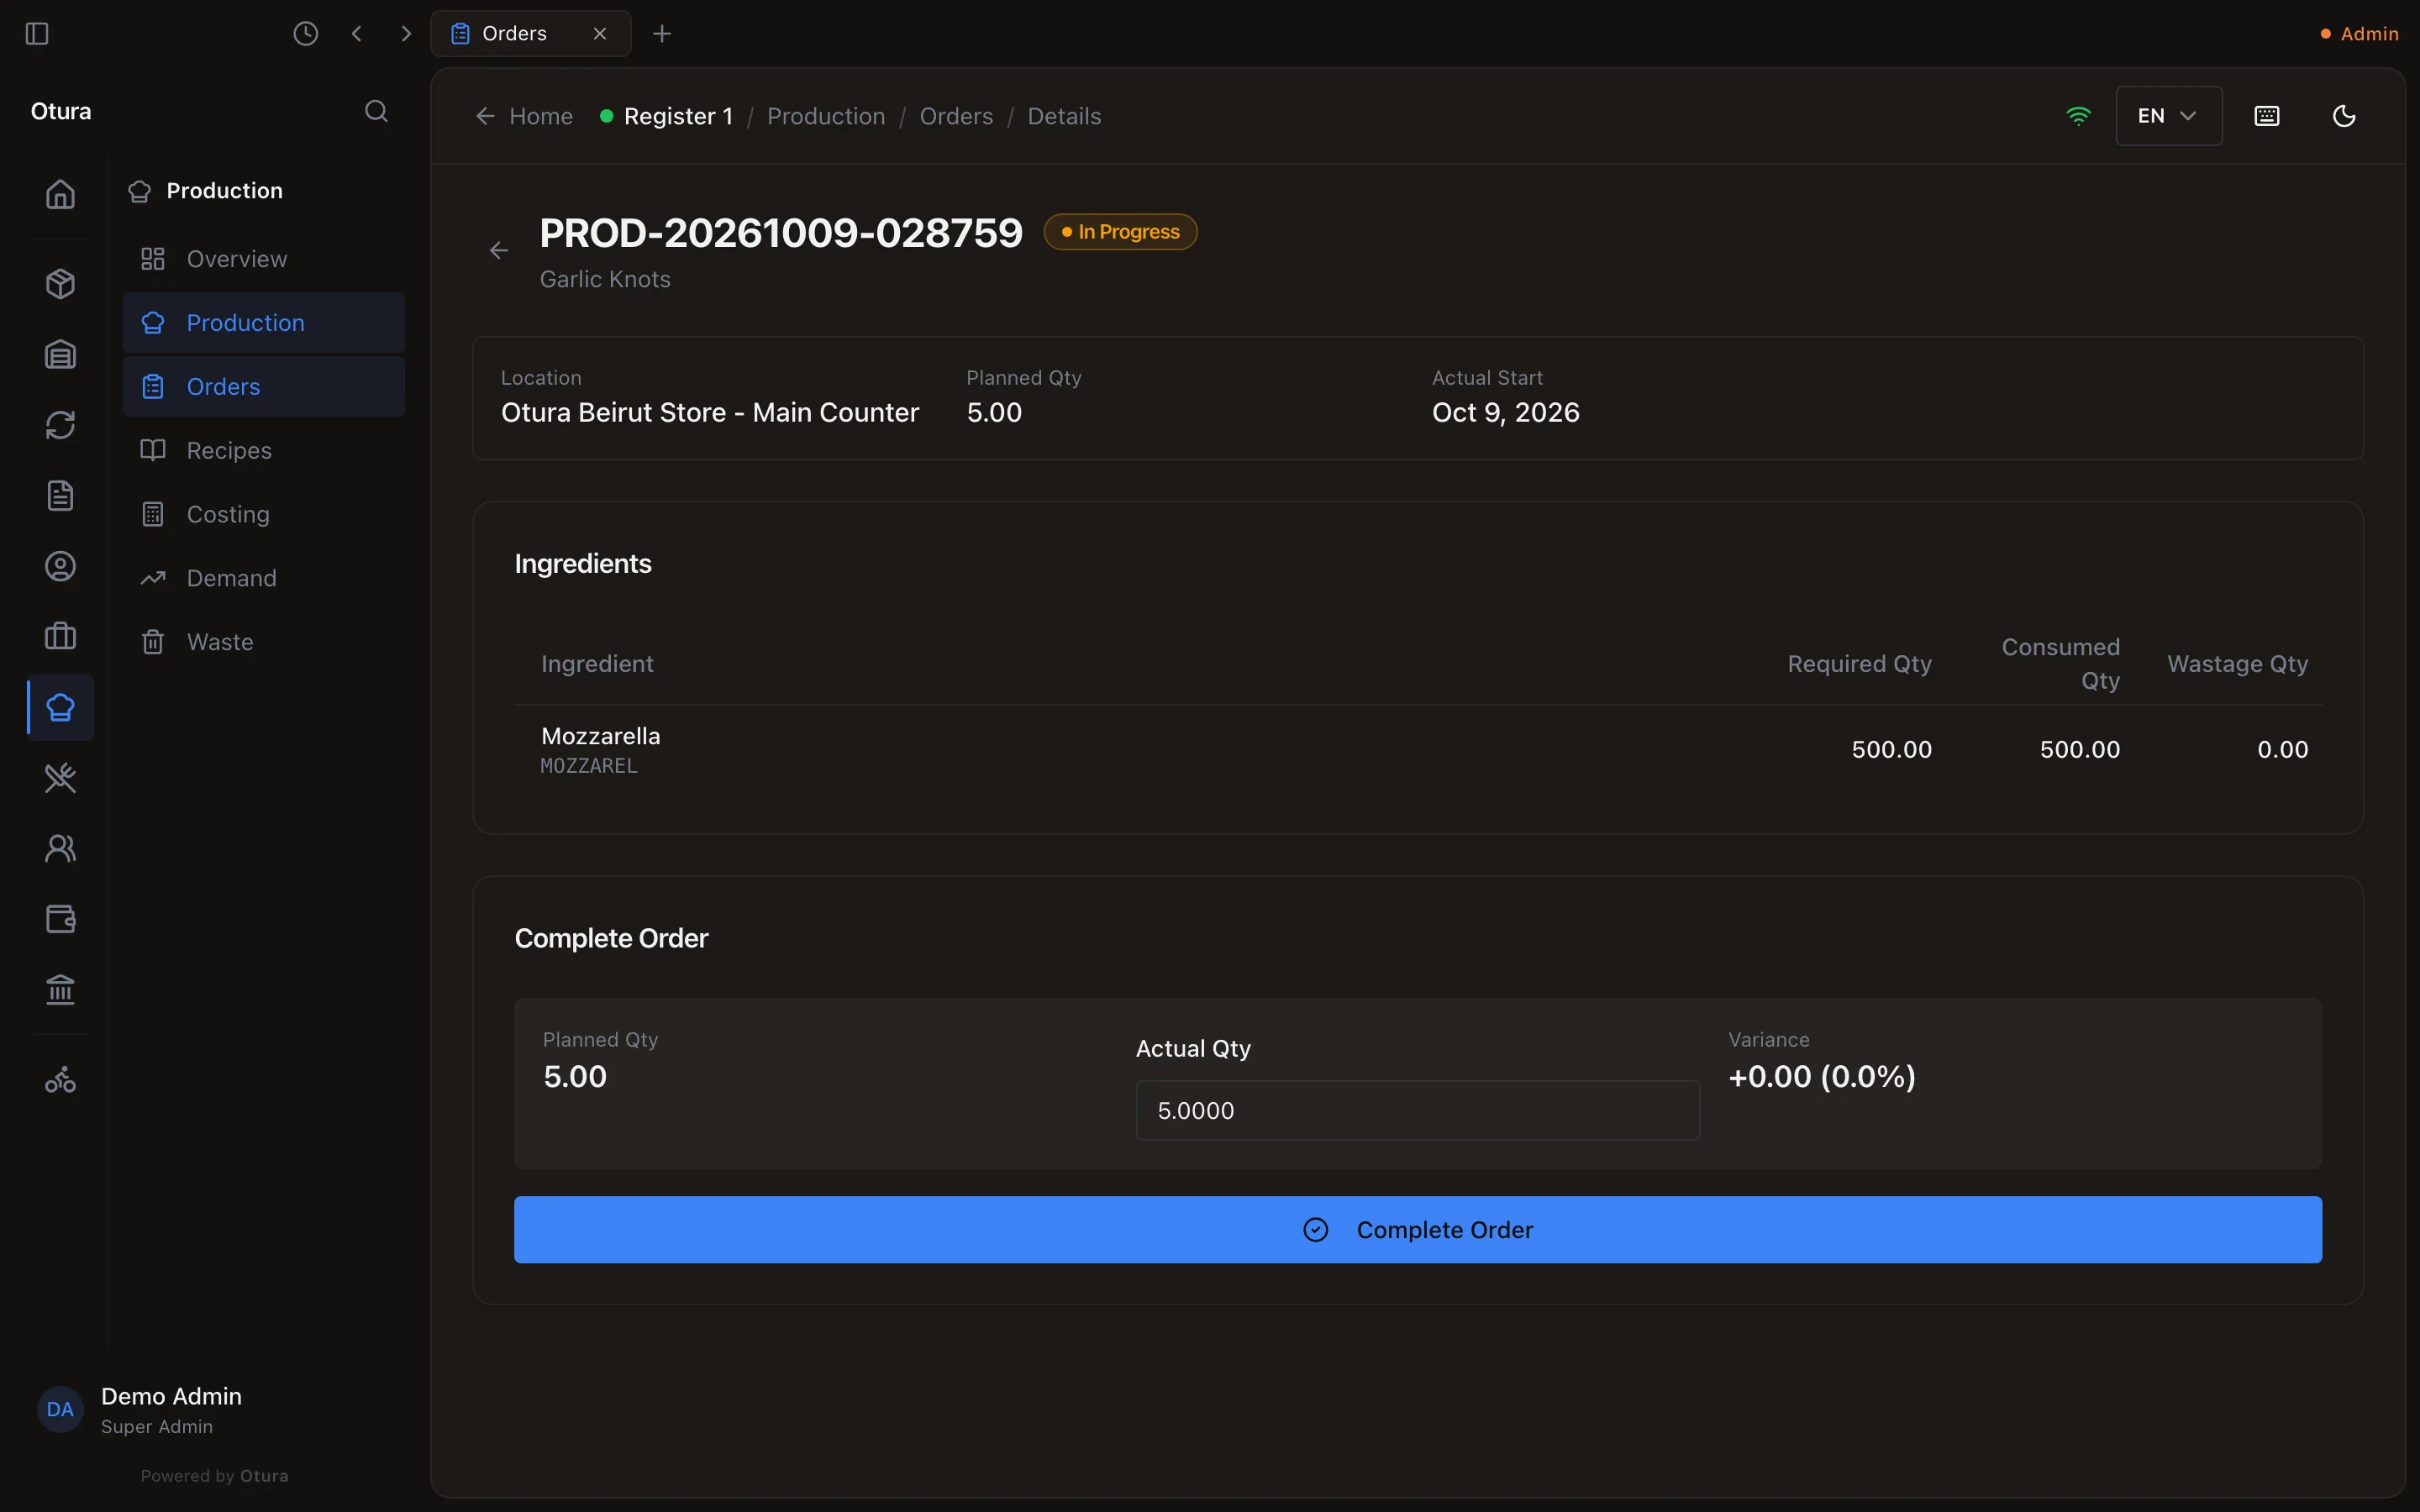Open the history clock icon

tap(306, 33)
